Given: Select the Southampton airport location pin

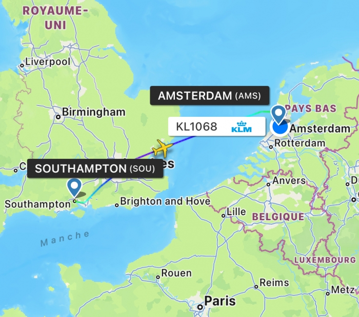Looking at the screenshot, I should click(x=74, y=187).
